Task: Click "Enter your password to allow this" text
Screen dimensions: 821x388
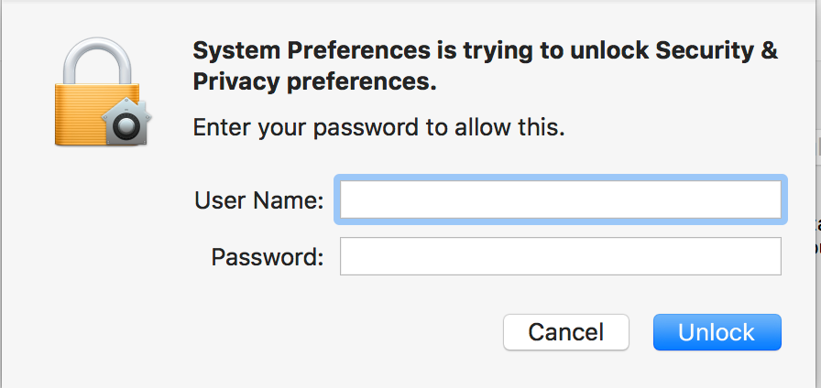Action: click(x=378, y=127)
